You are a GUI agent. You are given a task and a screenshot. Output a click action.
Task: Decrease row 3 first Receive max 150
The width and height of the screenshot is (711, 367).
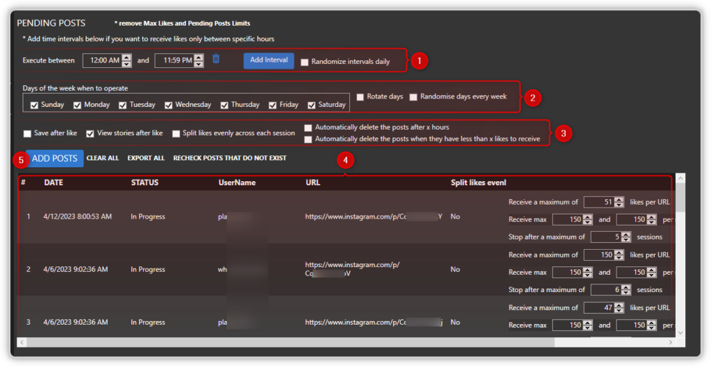[587, 328]
